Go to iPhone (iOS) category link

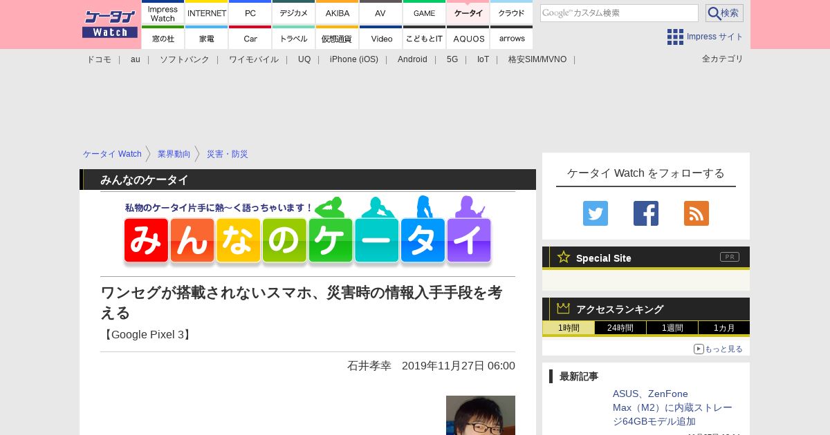(x=354, y=59)
